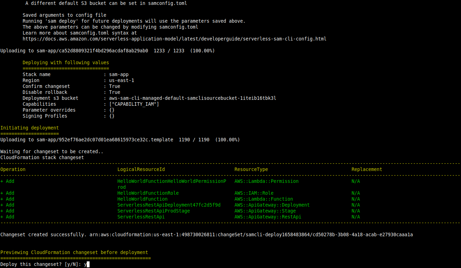Select the Initiating deployment heading
461x268 pixels.
click(29, 128)
